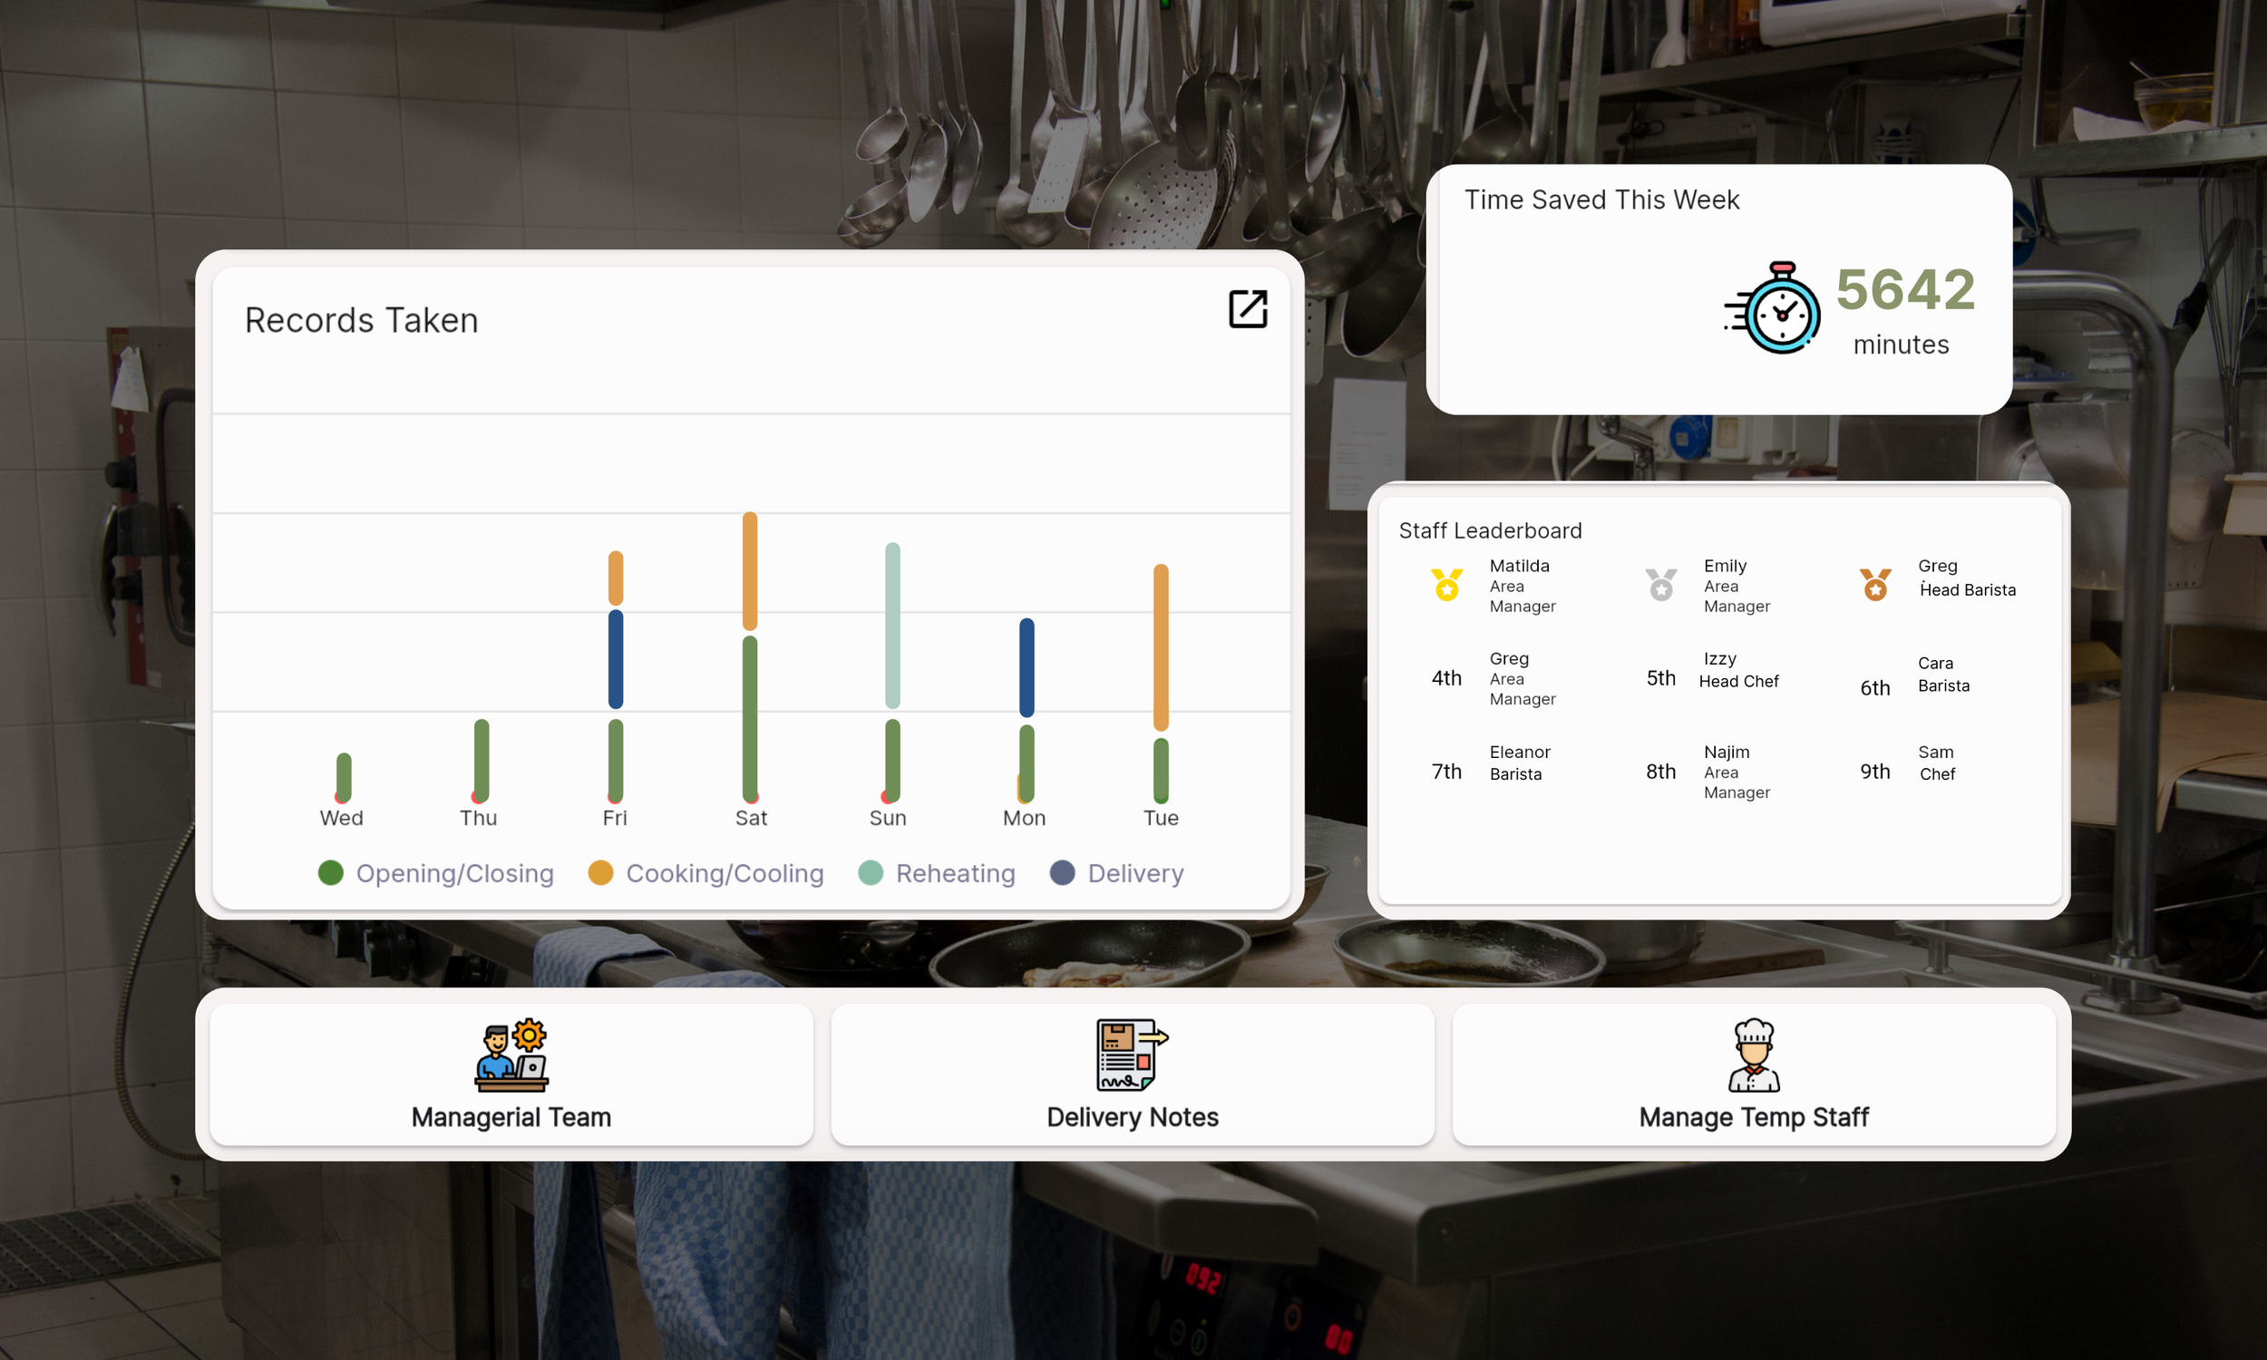Click the 5642 minutes saved figure
The height and width of the screenshot is (1360, 2267).
point(1904,289)
